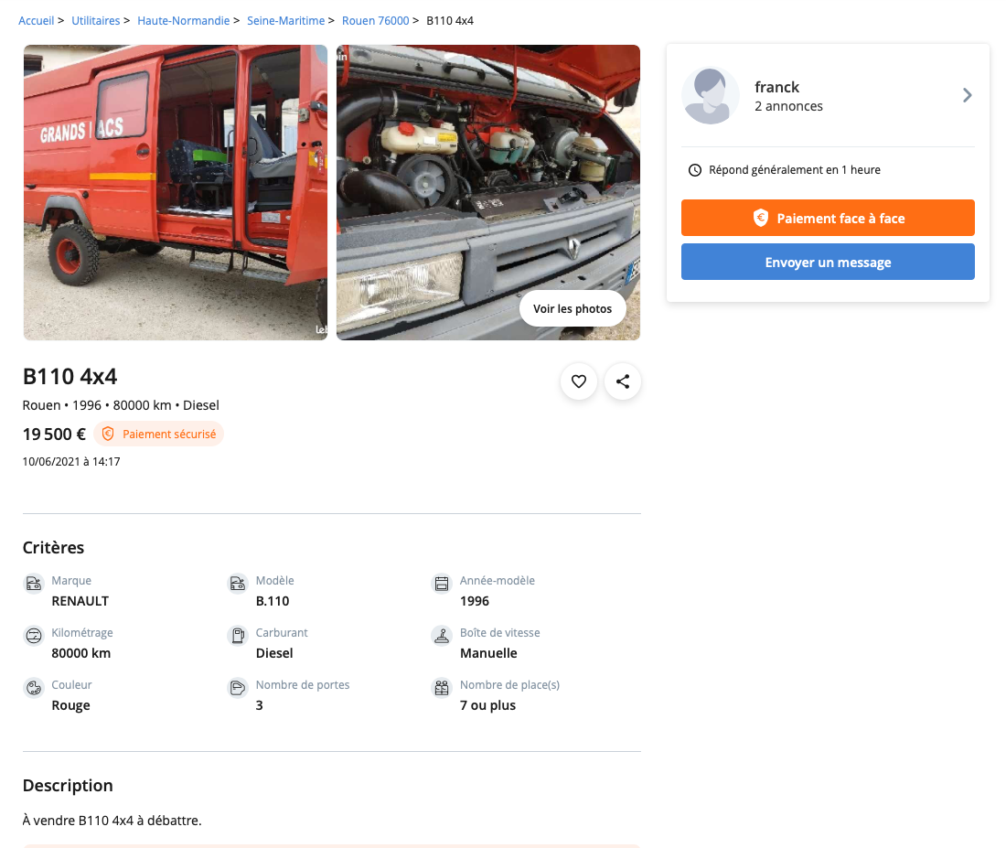Image resolution: width=1006 pixels, height=848 pixels.
Task: Click the Couleur palette icon
Action: pyautogui.click(x=34, y=688)
